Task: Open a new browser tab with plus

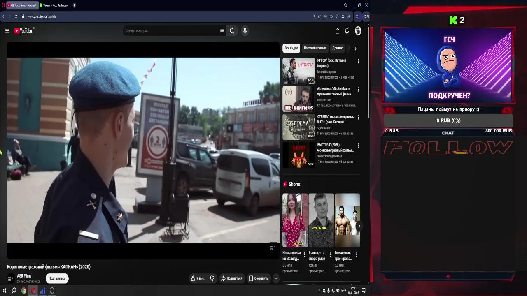Action: 75,5
